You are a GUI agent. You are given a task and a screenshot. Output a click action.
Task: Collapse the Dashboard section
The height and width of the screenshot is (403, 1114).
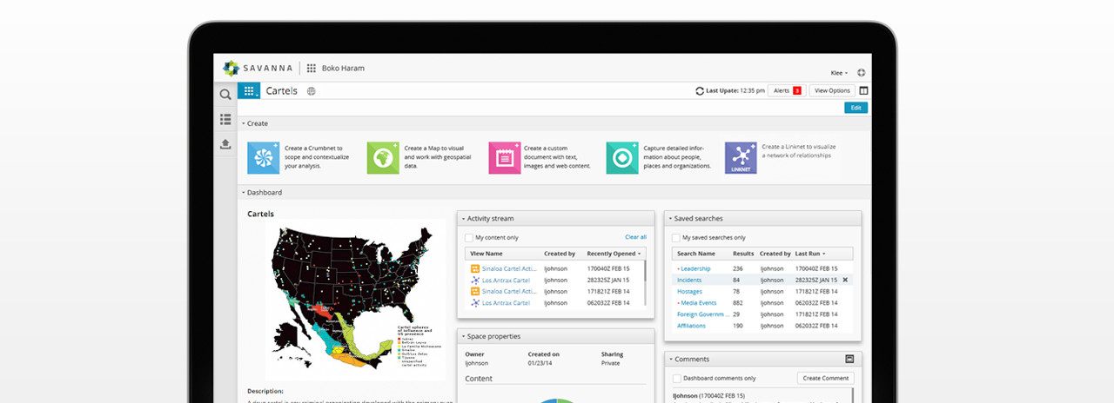click(x=243, y=193)
